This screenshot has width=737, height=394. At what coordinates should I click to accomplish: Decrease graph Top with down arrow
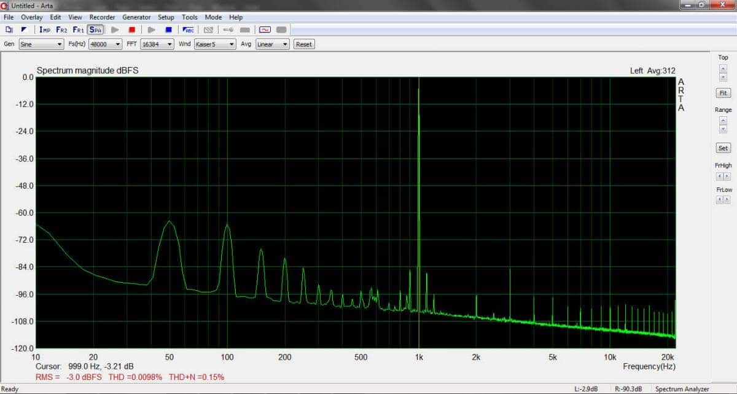tap(723, 77)
